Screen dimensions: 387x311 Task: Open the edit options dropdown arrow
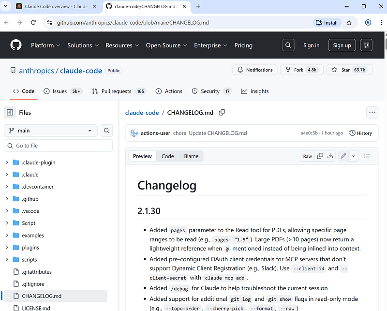(x=354, y=156)
